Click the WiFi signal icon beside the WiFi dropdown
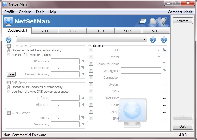The height and width of the screenshot is (140, 197). [164, 50]
